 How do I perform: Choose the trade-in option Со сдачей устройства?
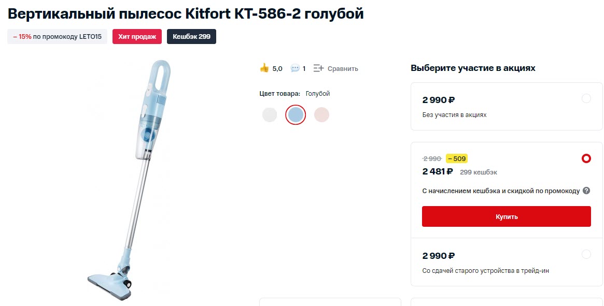(586, 254)
